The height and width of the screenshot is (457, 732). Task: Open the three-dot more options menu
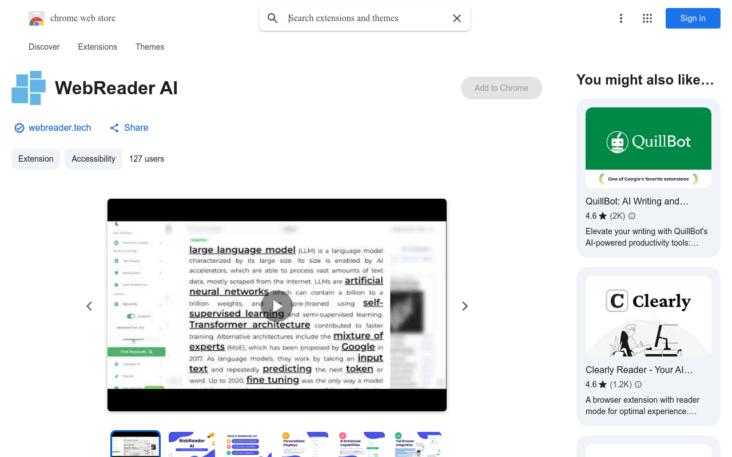(621, 18)
